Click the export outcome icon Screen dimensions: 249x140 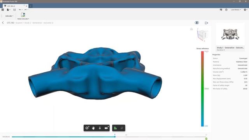pos(206,23)
